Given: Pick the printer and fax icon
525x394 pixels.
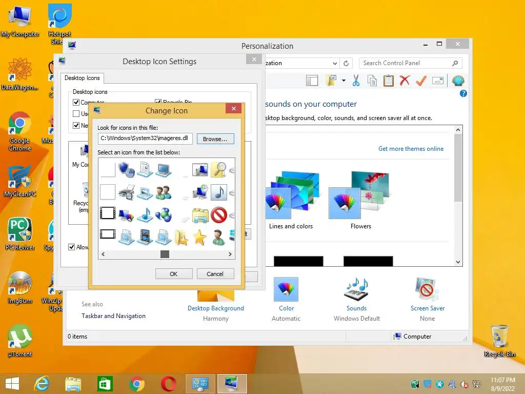Looking at the screenshot, I should 126,192.
